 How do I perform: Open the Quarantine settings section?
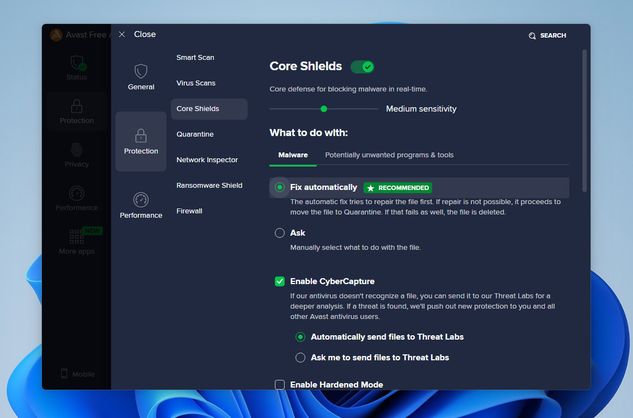195,134
